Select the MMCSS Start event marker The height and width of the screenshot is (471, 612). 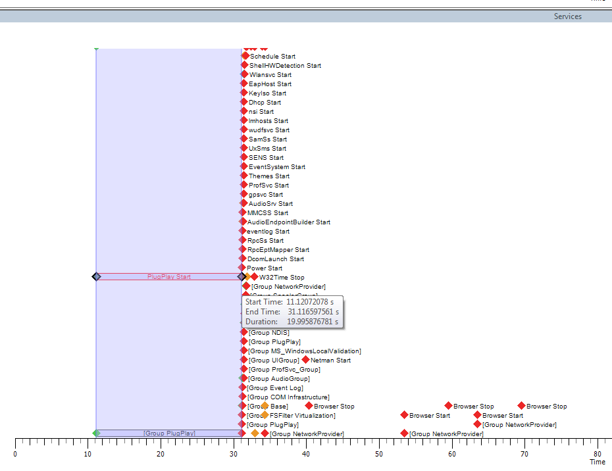click(x=243, y=212)
